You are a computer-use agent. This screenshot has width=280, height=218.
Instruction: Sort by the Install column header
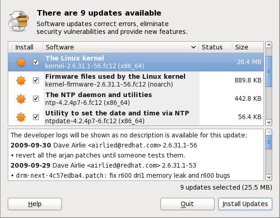pos(25,47)
